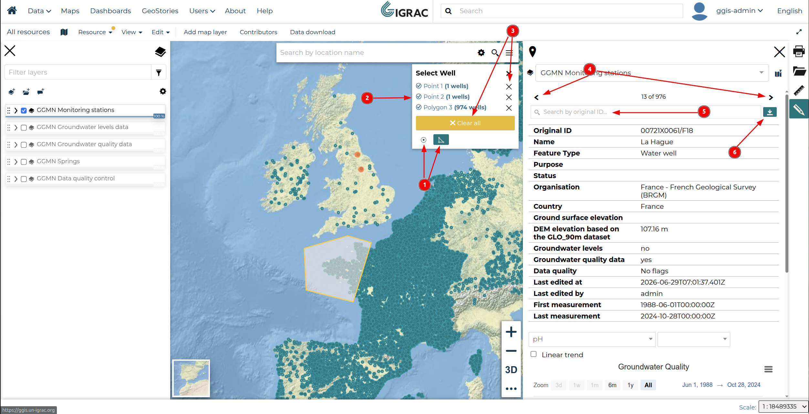Remove Polygon 3 selection
Image resolution: width=809 pixels, height=414 pixels.
(509, 108)
